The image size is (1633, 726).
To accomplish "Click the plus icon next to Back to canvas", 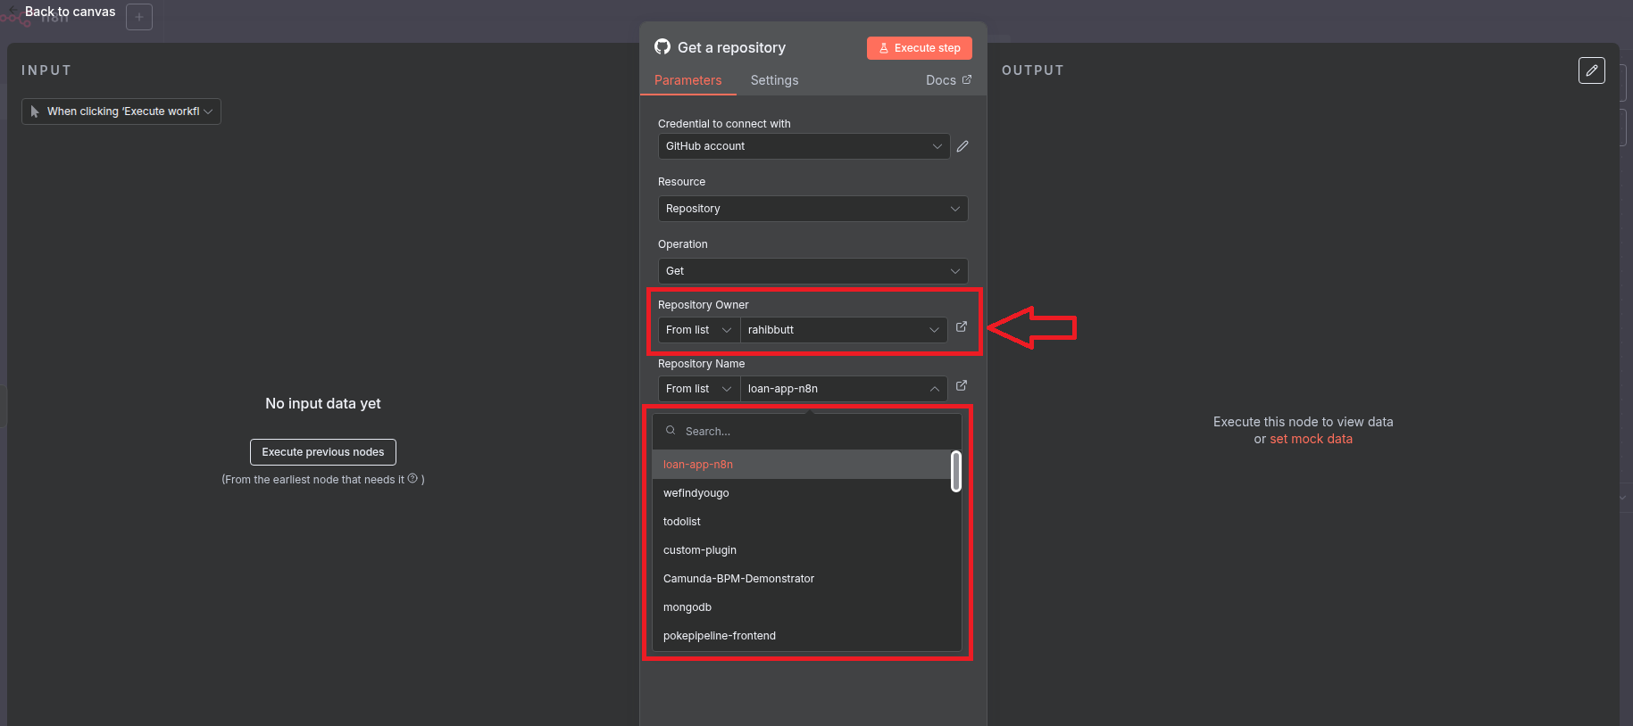I will tap(139, 17).
